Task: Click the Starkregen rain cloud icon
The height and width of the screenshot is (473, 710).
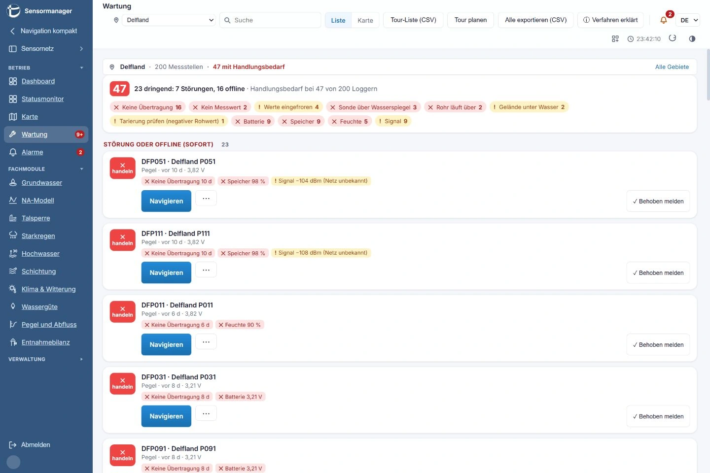Action: click(x=13, y=236)
